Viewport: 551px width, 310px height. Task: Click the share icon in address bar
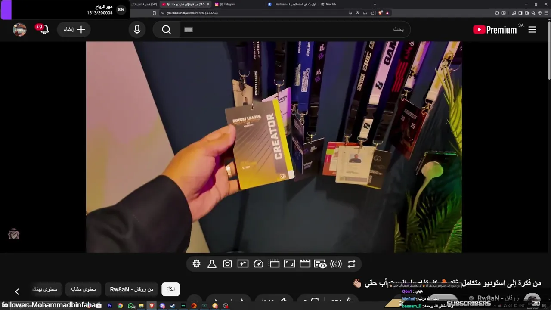tap(371, 13)
